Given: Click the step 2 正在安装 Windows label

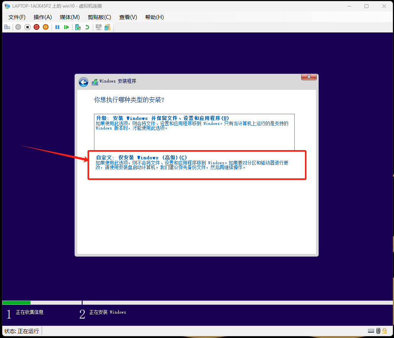Looking at the screenshot, I should pyautogui.click(x=107, y=312).
